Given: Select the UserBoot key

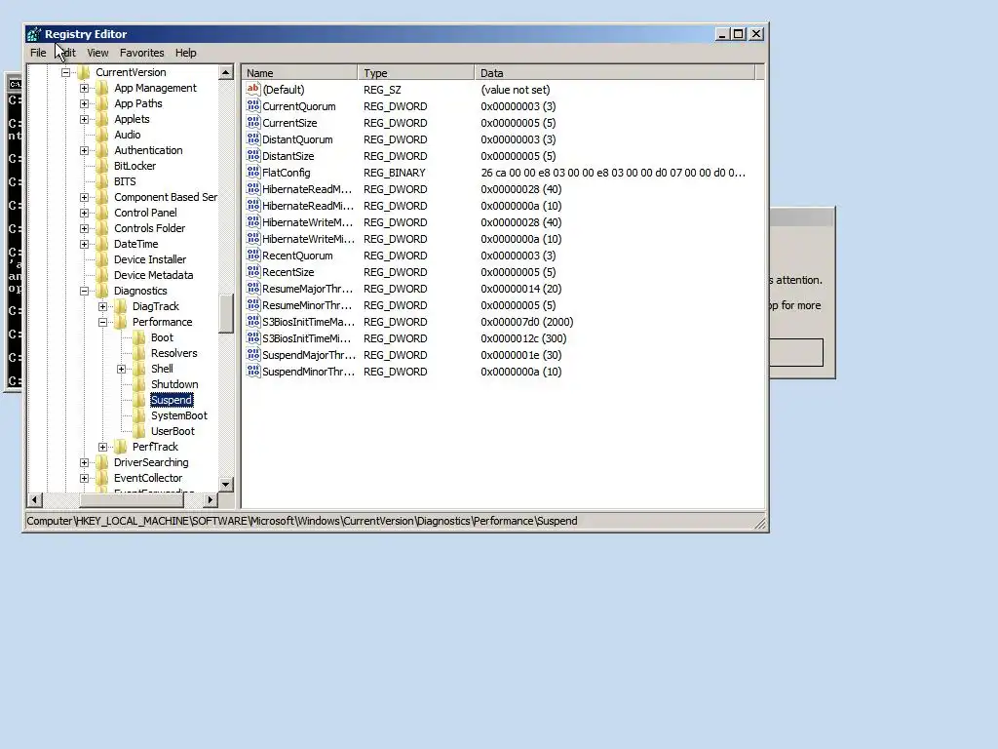Looking at the screenshot, I should (173, 431).
